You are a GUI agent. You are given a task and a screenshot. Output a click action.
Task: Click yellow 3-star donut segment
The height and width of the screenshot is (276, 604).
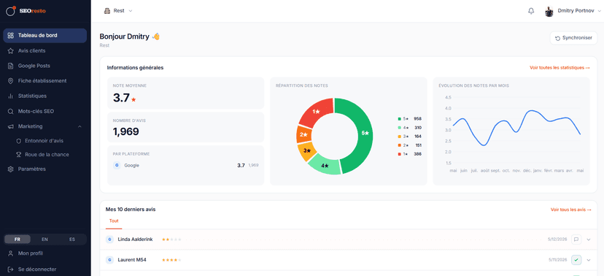point(306,150)
